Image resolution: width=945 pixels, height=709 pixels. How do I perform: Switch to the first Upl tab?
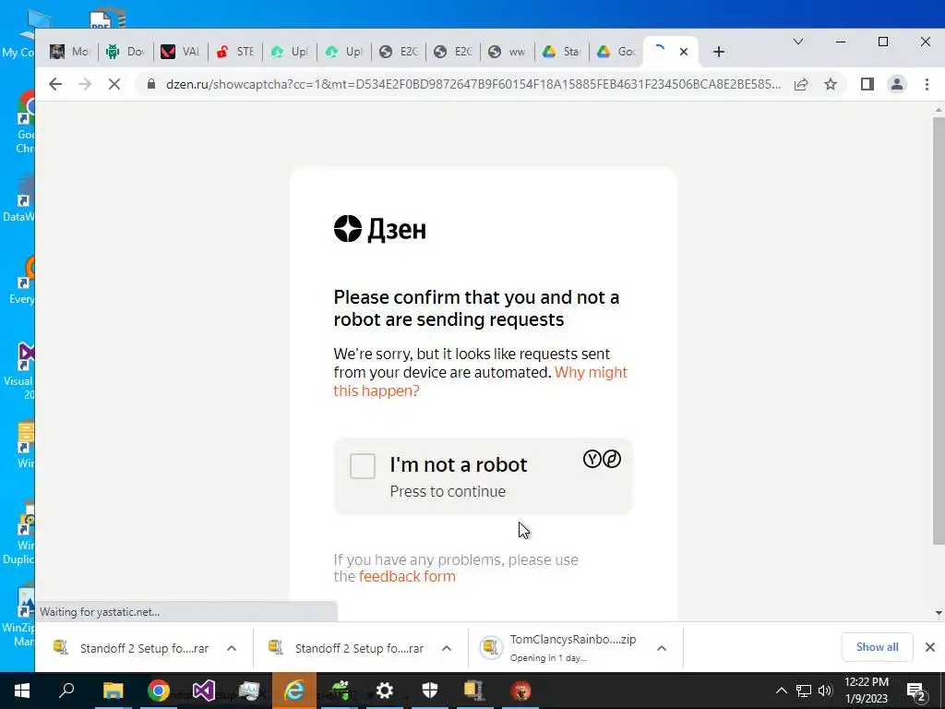pos(289,52)
